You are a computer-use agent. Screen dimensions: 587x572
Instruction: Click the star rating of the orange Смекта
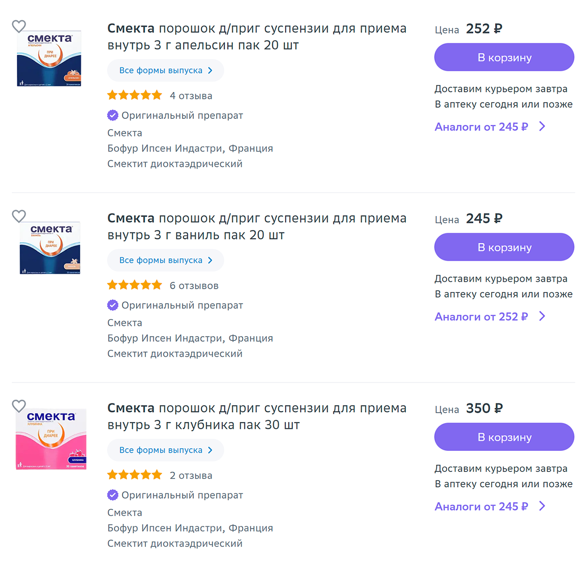(134, 95)
